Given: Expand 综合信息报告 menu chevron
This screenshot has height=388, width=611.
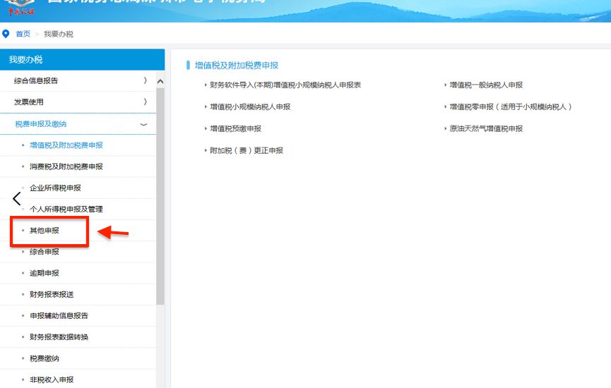Looking at the screenshot, I should pos(145,80).
